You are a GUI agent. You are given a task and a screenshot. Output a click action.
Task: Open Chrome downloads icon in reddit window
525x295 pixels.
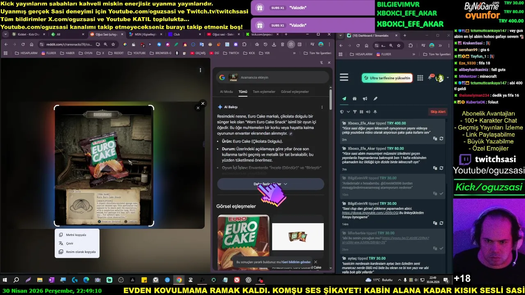(x=274, y=44)
